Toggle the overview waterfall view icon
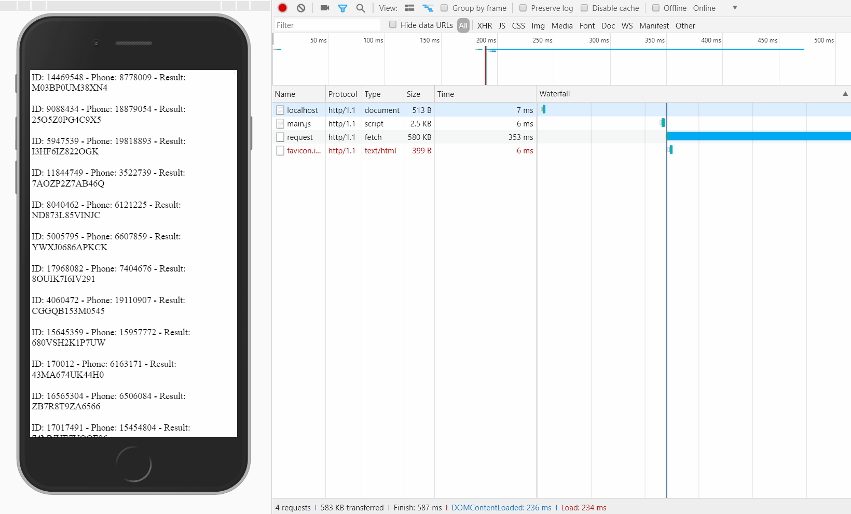 coord(428,8)
